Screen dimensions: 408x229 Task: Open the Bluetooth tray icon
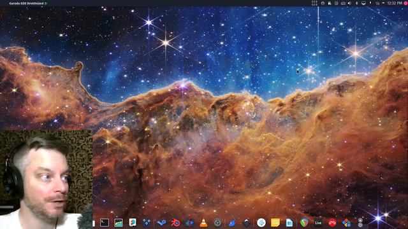click(357, 3)
